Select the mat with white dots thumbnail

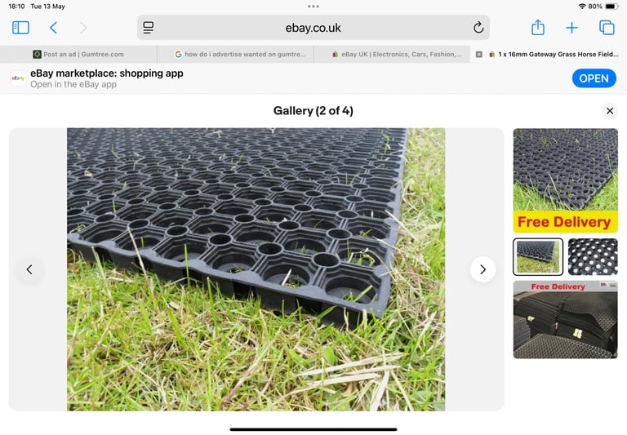593,257
